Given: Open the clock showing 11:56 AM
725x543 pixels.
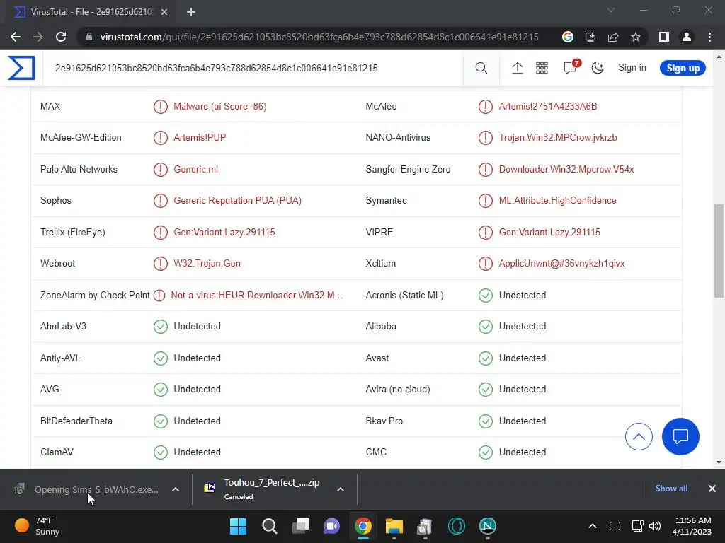Looking at the screenshot, I should point(692,526).
